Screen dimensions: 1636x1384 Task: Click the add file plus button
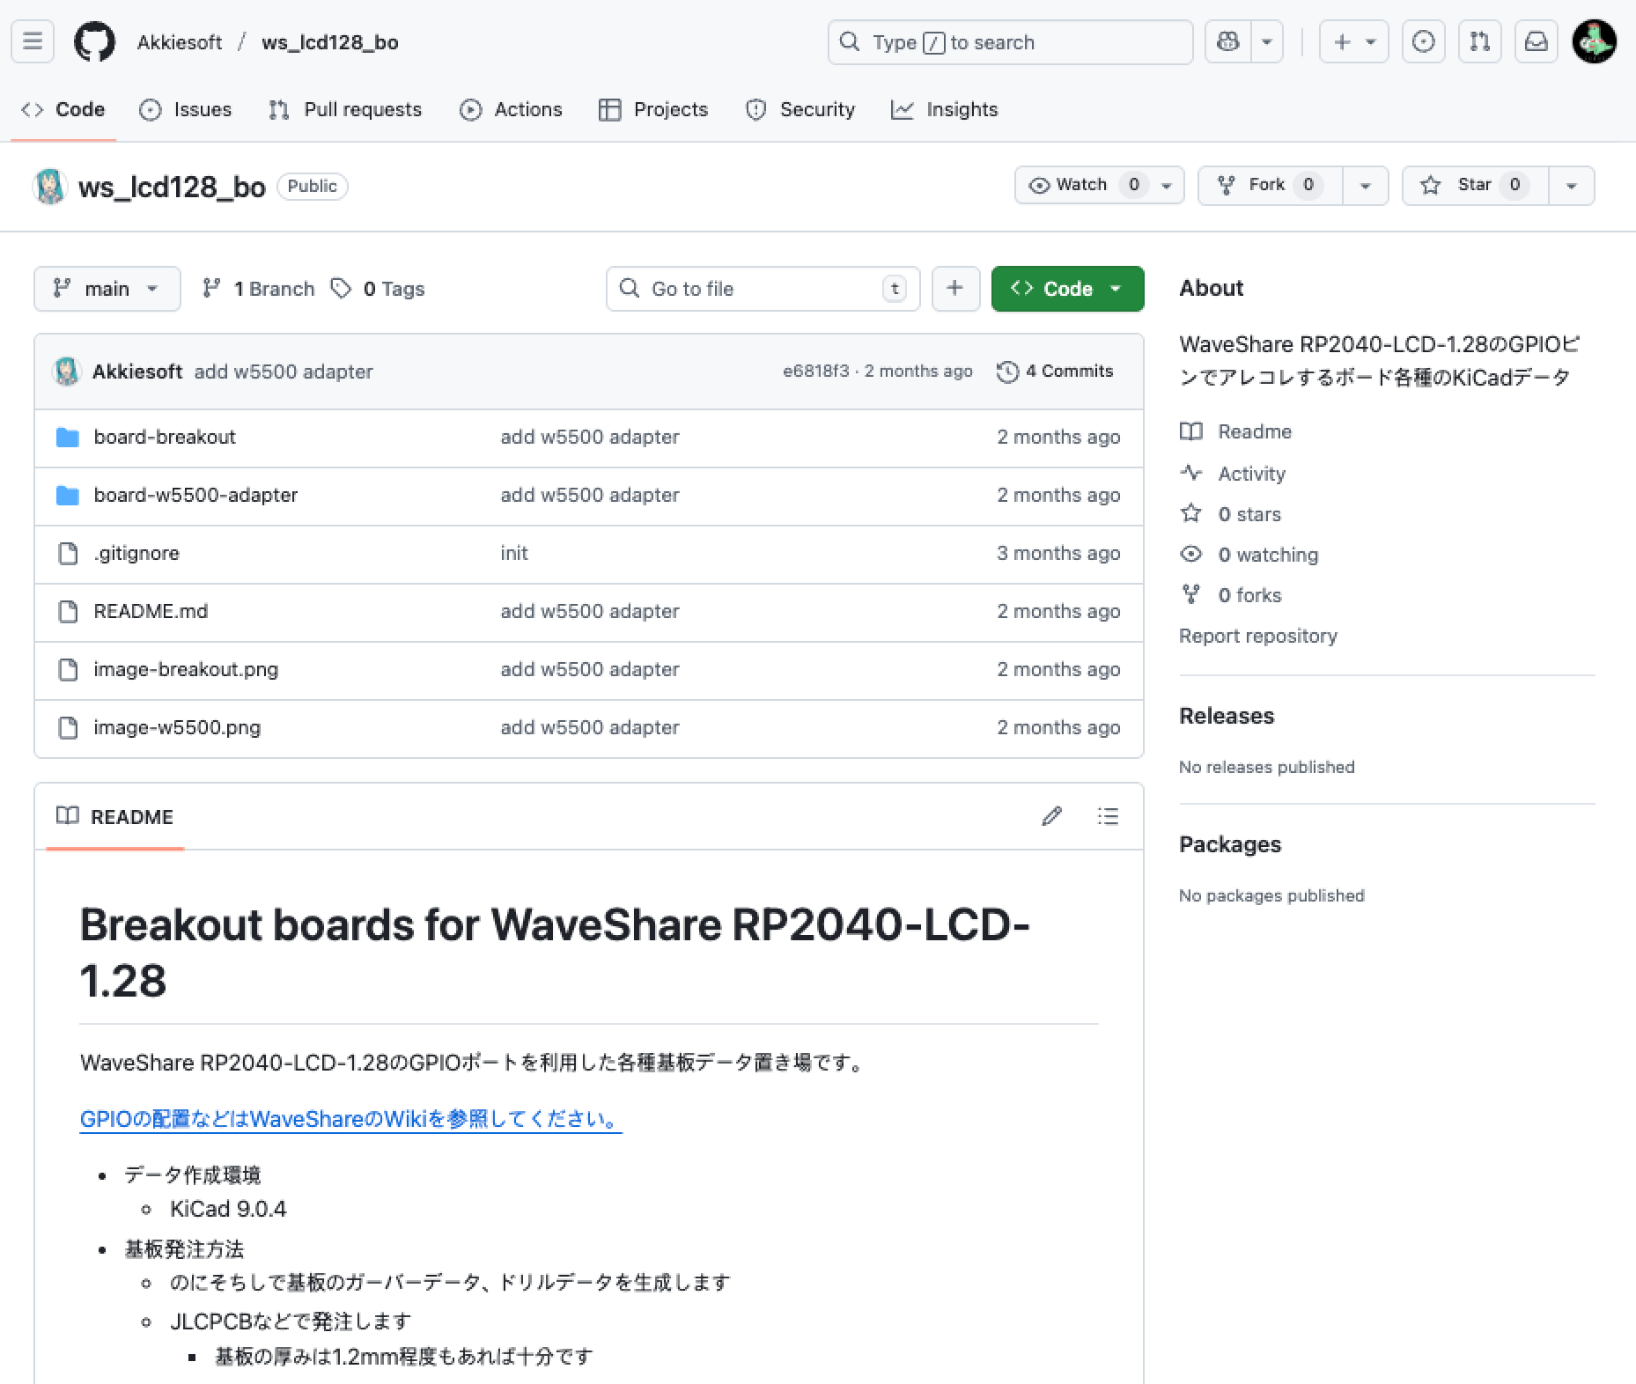pyautogui.click(x=954, y=289)
